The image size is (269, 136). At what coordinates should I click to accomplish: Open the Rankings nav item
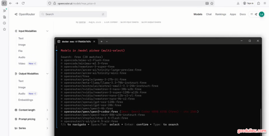tap(221, 14)
